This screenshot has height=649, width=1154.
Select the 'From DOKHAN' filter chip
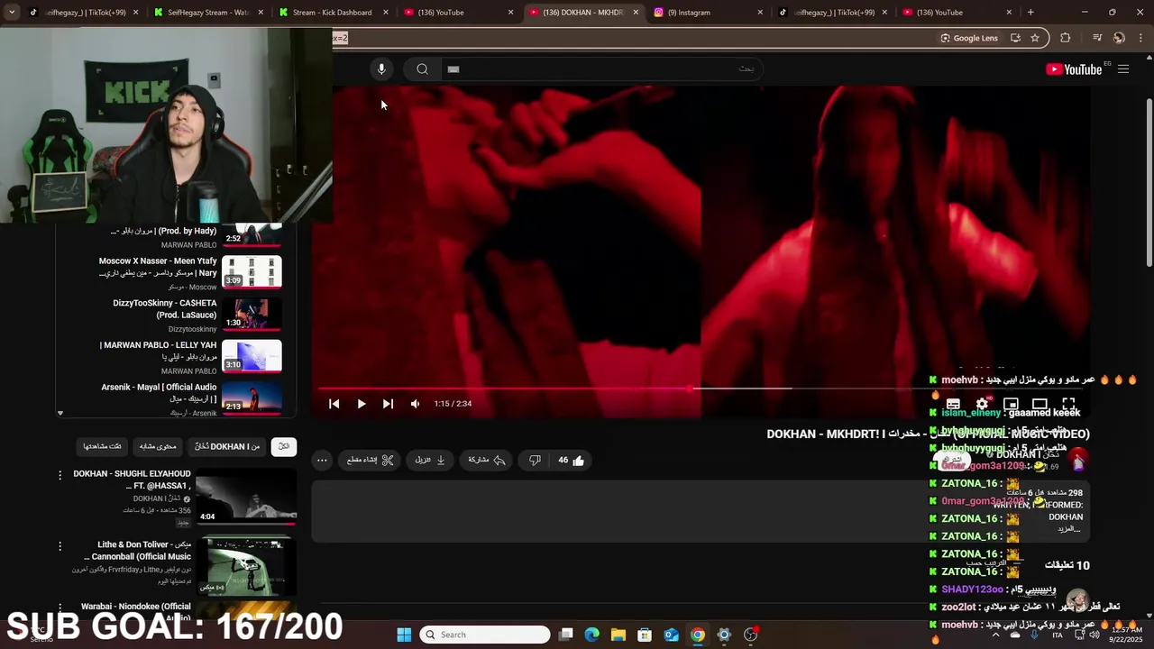click(227, 446)
